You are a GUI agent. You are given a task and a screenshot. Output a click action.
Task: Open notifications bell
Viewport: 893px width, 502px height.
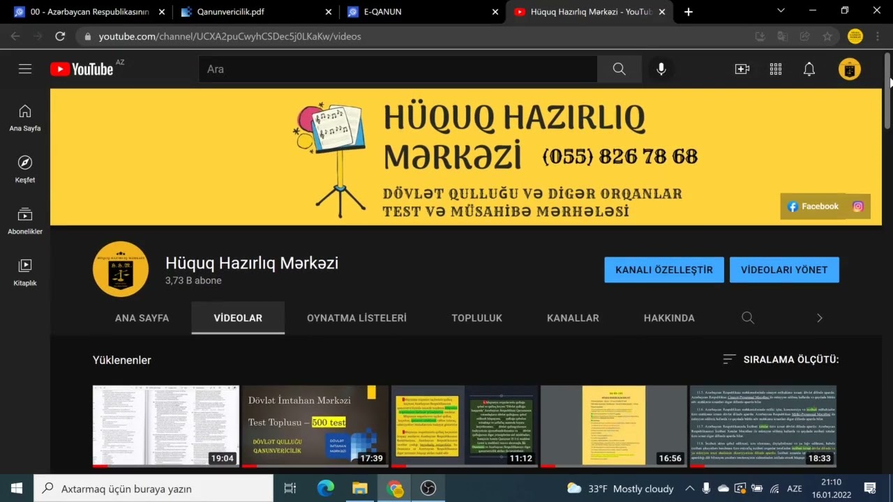click(x=809, y=69)
